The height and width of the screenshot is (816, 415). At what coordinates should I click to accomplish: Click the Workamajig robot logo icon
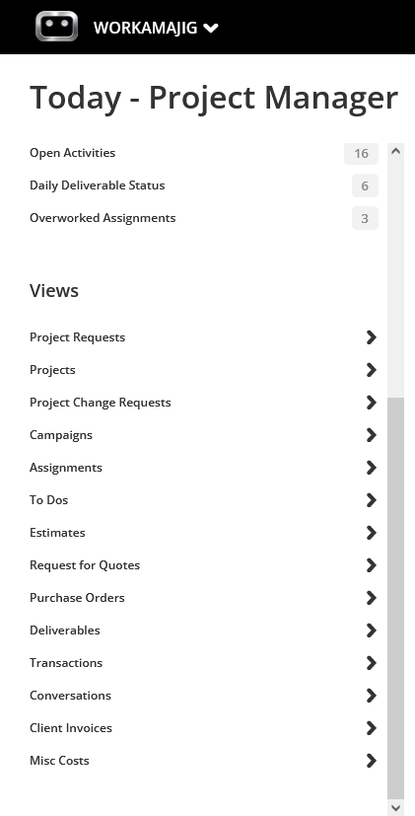click(x=57, y=26)
